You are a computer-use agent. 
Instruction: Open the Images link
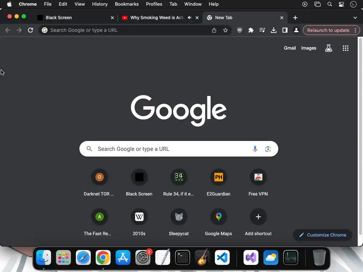309,48
